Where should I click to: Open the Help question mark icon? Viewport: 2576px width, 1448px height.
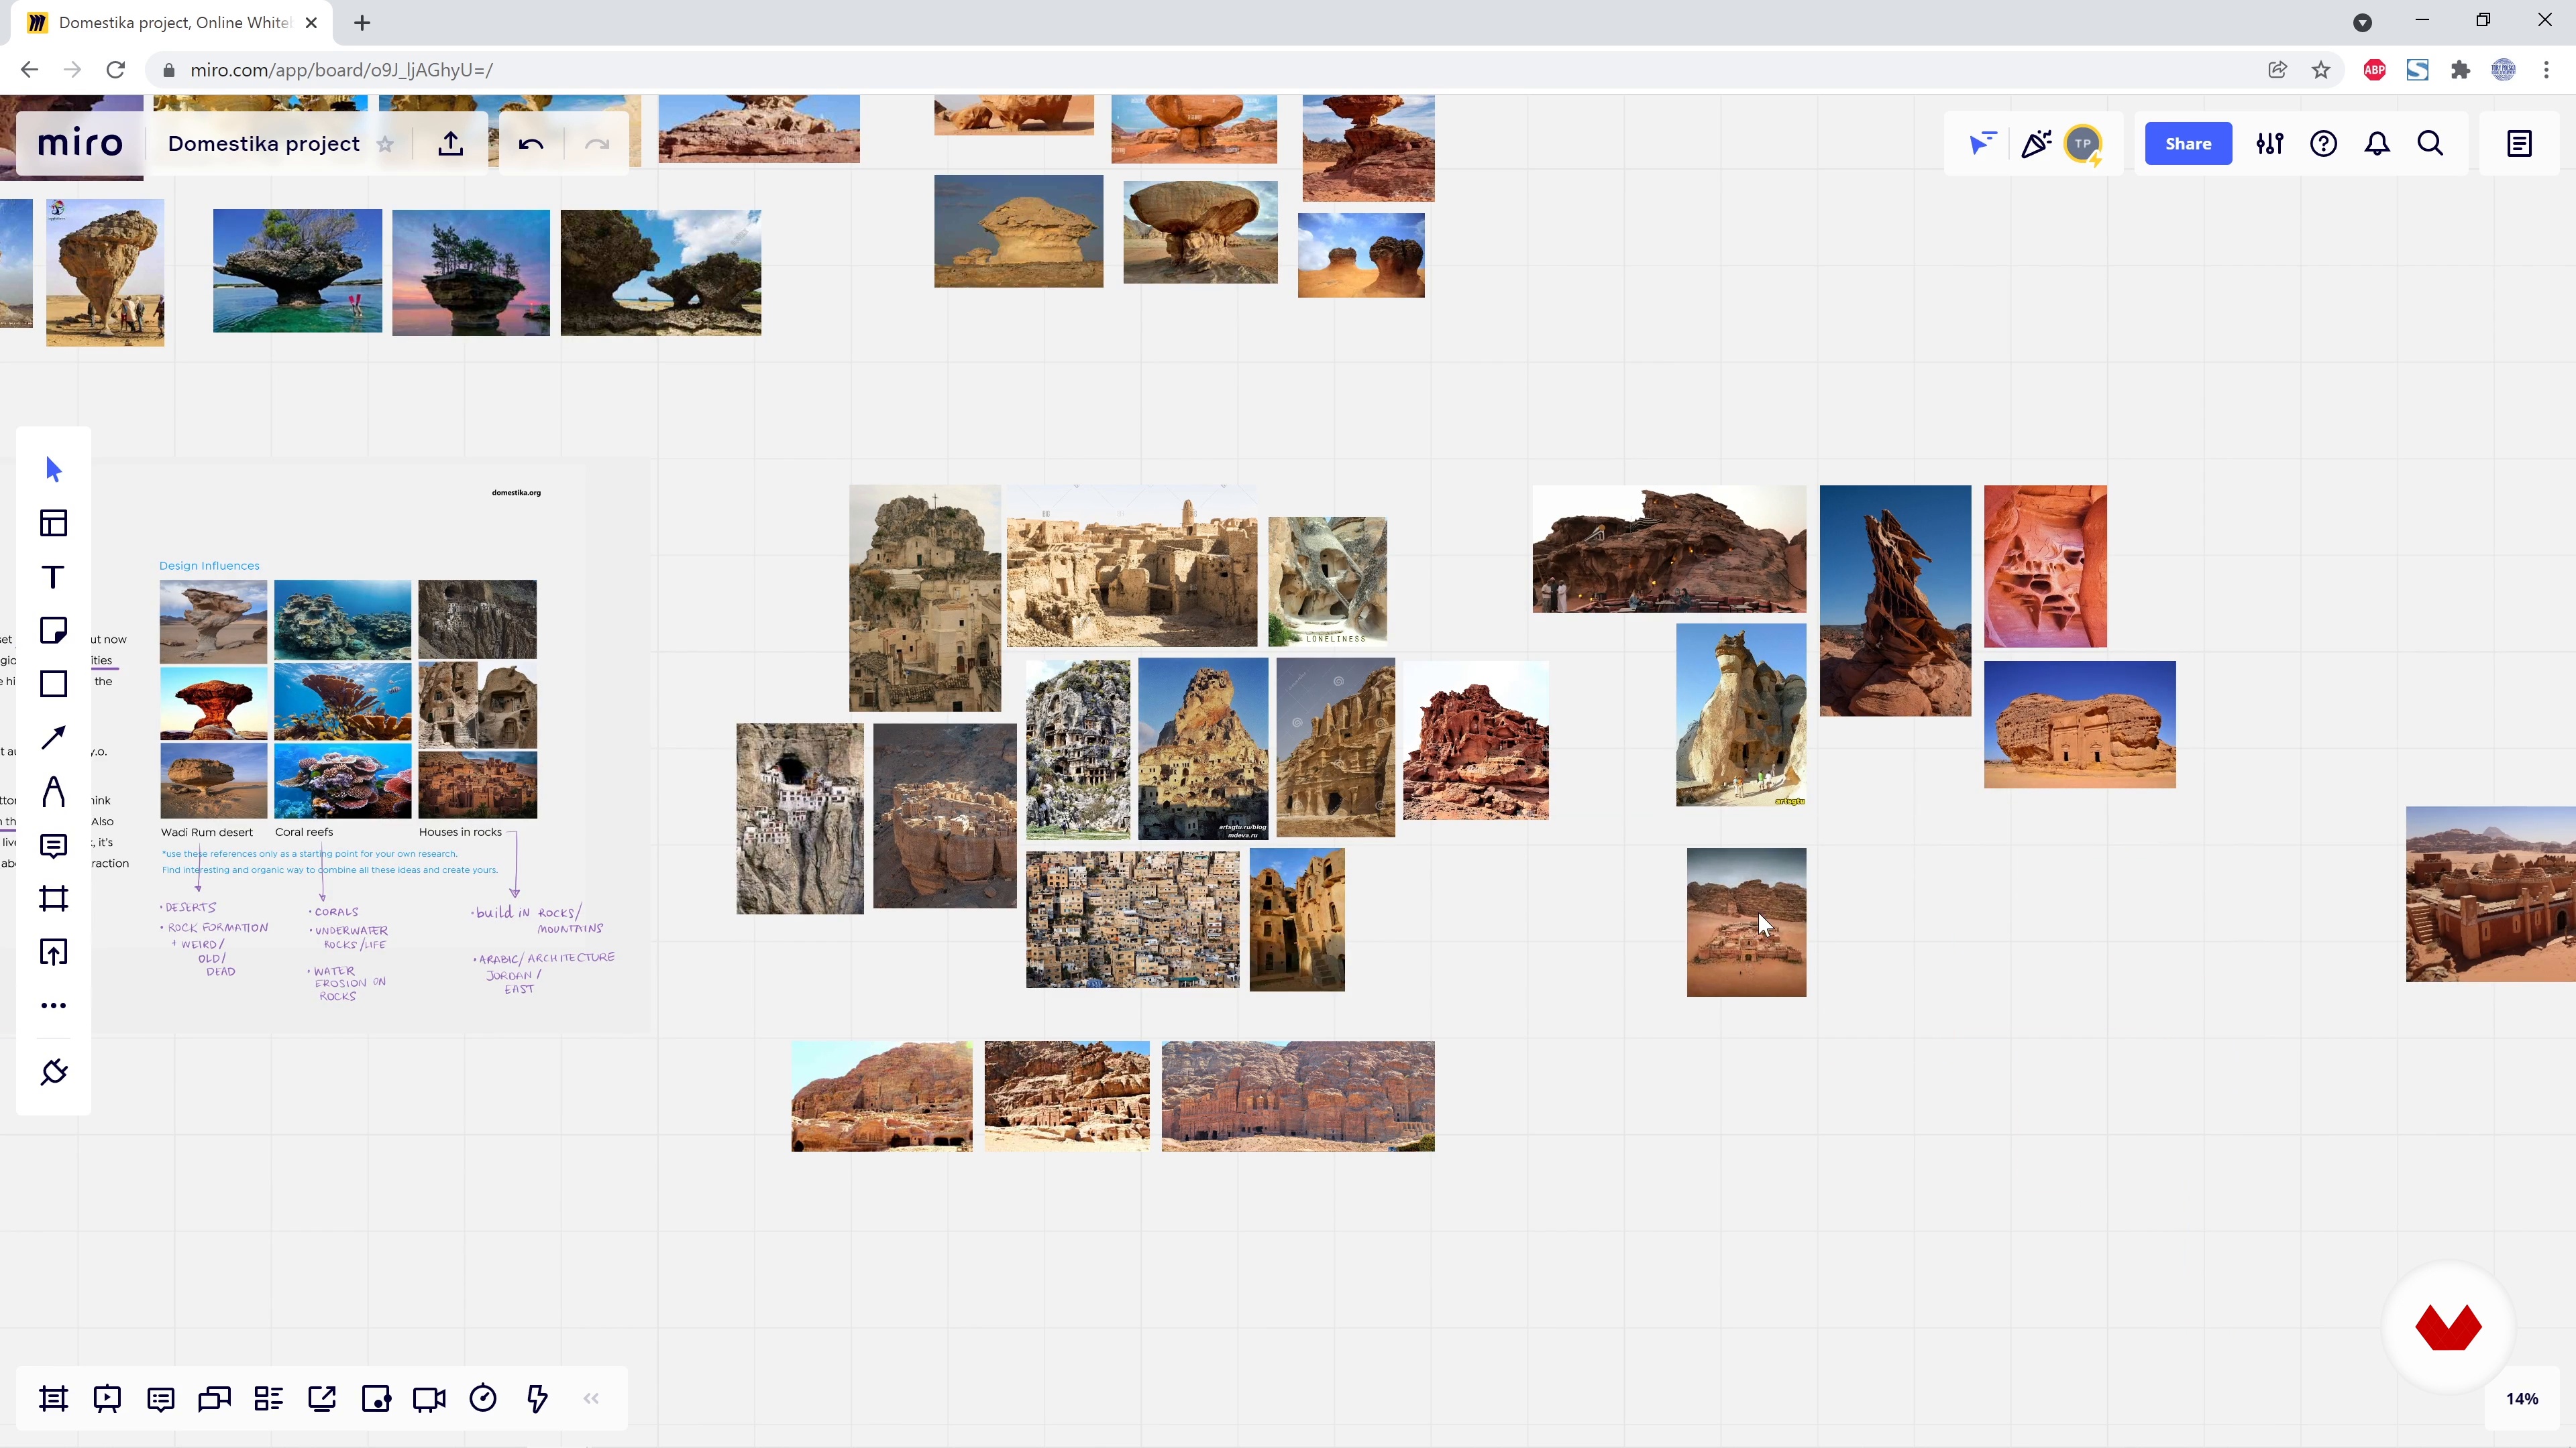point(2324,144)
